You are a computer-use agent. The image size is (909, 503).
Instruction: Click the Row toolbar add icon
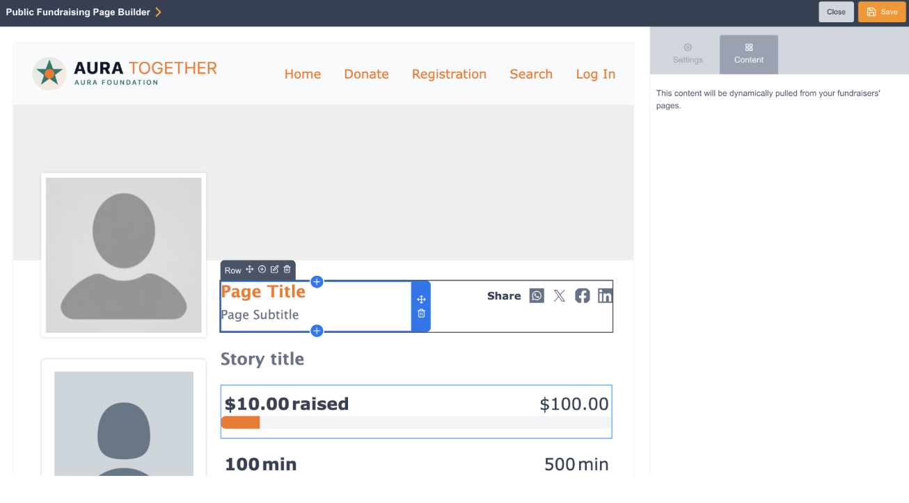(262, 270)
